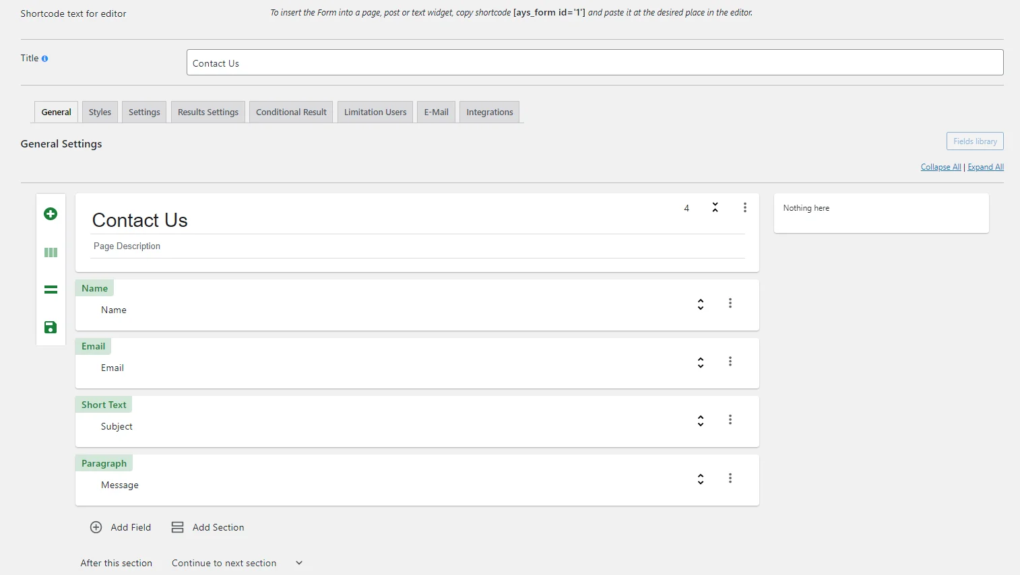Image resolution: width=1020 pixels, height=575 pixels.
Task: Click the Add Section label
Action: pos(218,527)
